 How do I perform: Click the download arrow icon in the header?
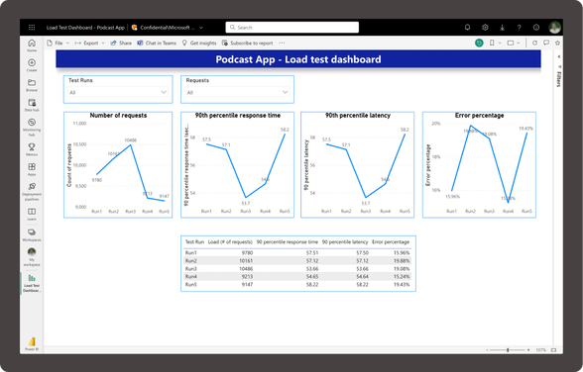502,27
